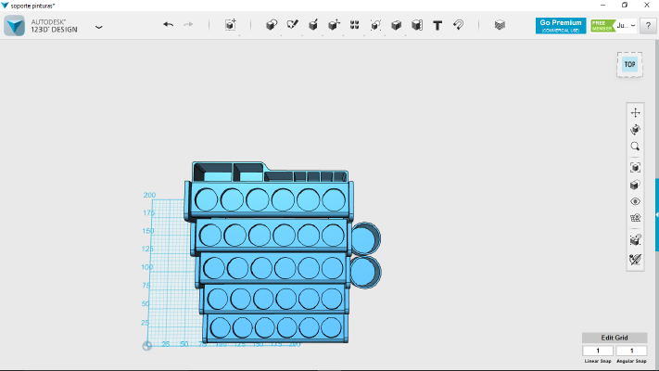Expand the application menu chevron
The image size is (659, 371).
point(99,27)
